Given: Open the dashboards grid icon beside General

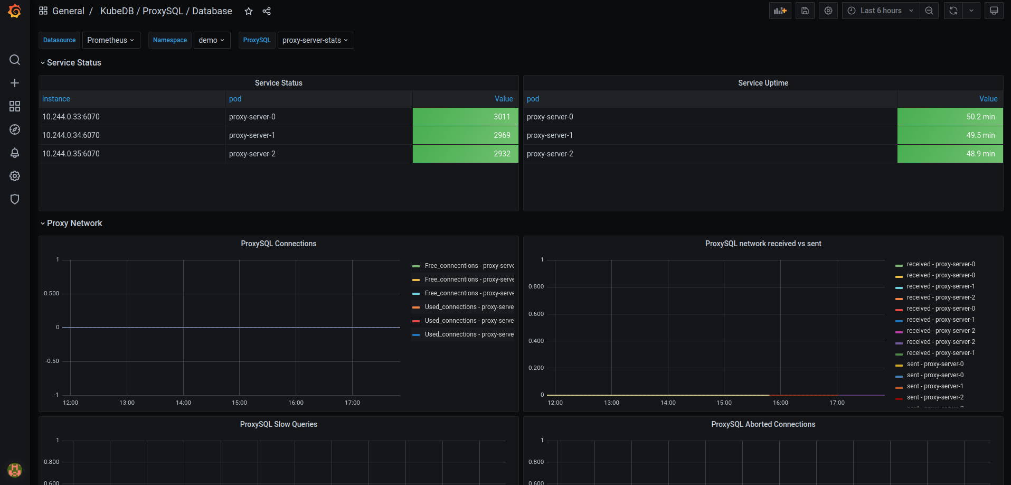Looking at the screenshot, I should [x=43, y=11].
